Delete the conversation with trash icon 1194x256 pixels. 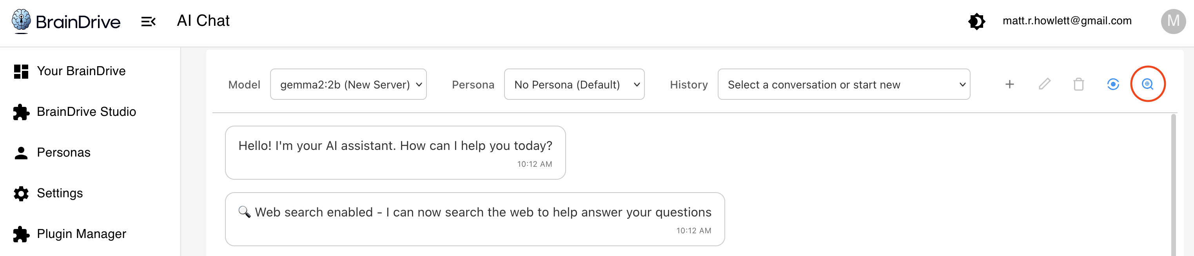[x=1079, y=84]
